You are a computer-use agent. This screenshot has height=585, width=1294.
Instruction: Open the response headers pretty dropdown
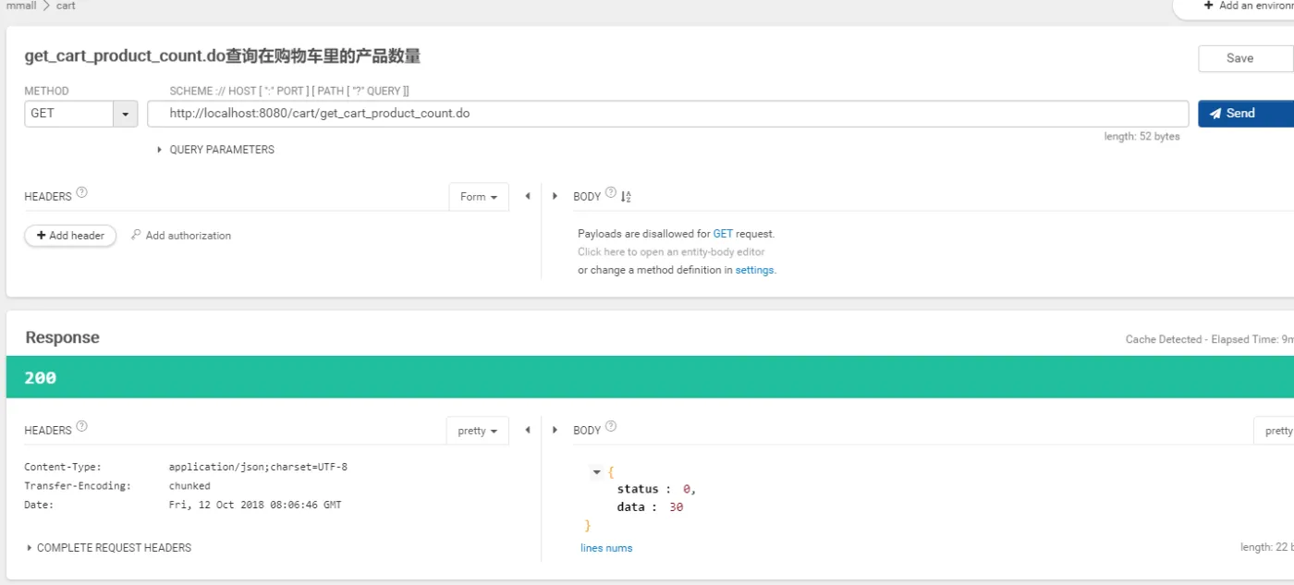point(479,431)
